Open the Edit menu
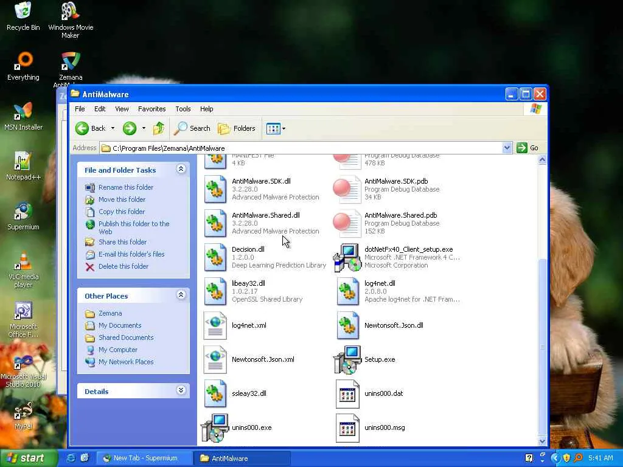623x467 pixels. 100,109
